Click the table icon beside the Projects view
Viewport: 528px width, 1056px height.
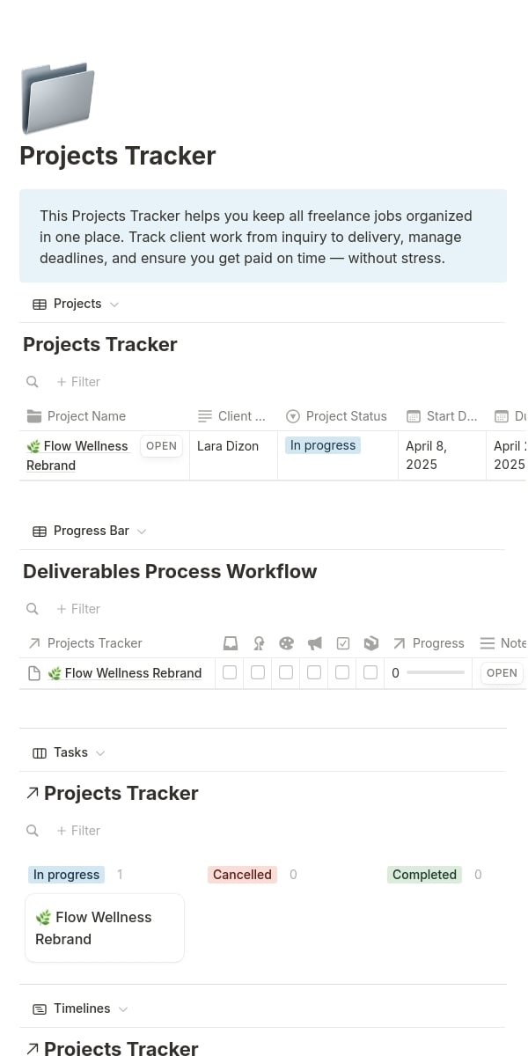click(x=39, y=304)
